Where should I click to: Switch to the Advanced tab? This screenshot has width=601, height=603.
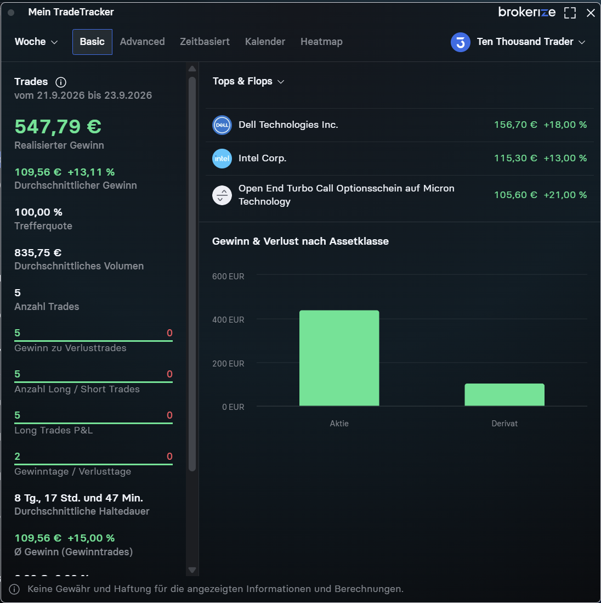(142, 42)
